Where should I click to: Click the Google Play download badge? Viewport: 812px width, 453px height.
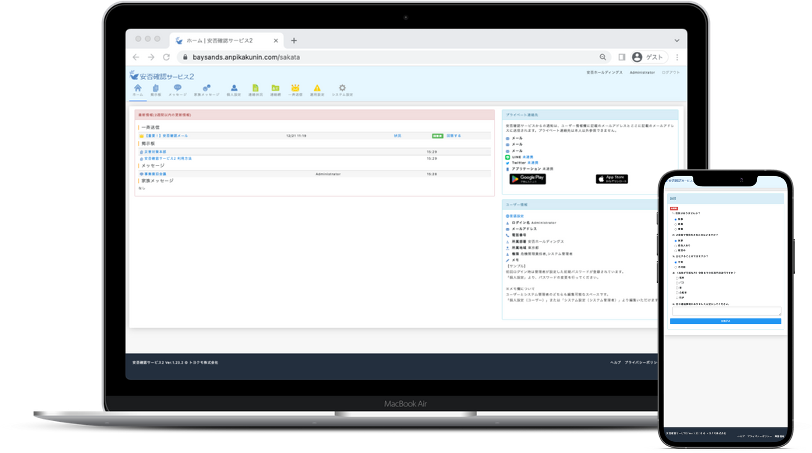point(528,179)
